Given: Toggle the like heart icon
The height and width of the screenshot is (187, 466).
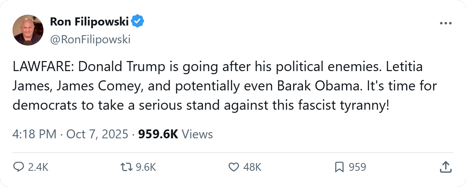Looking at the screenshot, I should [233, 167].
